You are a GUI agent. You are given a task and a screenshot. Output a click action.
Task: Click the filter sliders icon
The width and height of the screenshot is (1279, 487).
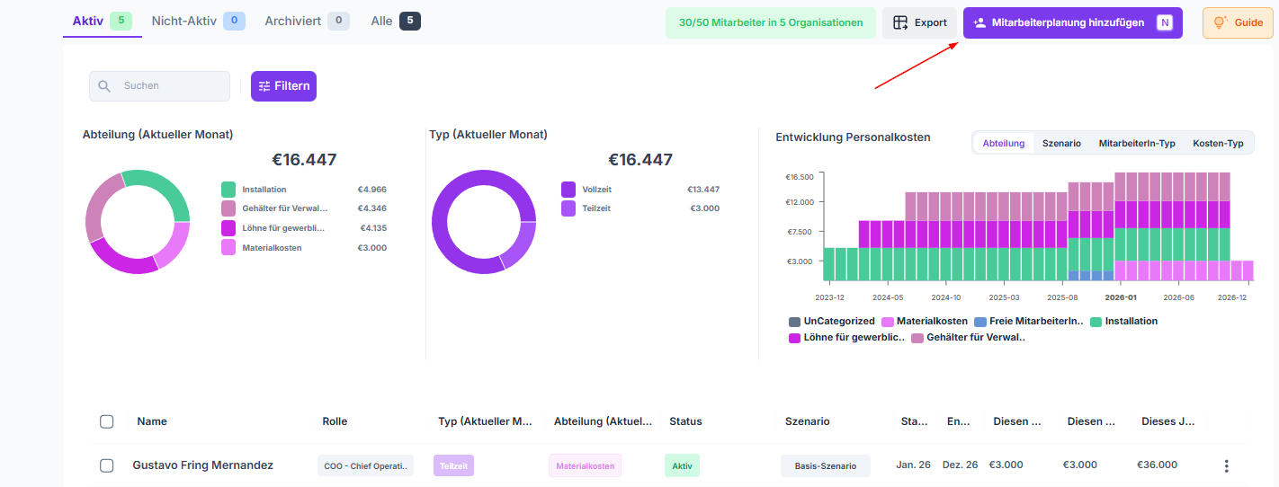tap(264, 86)
